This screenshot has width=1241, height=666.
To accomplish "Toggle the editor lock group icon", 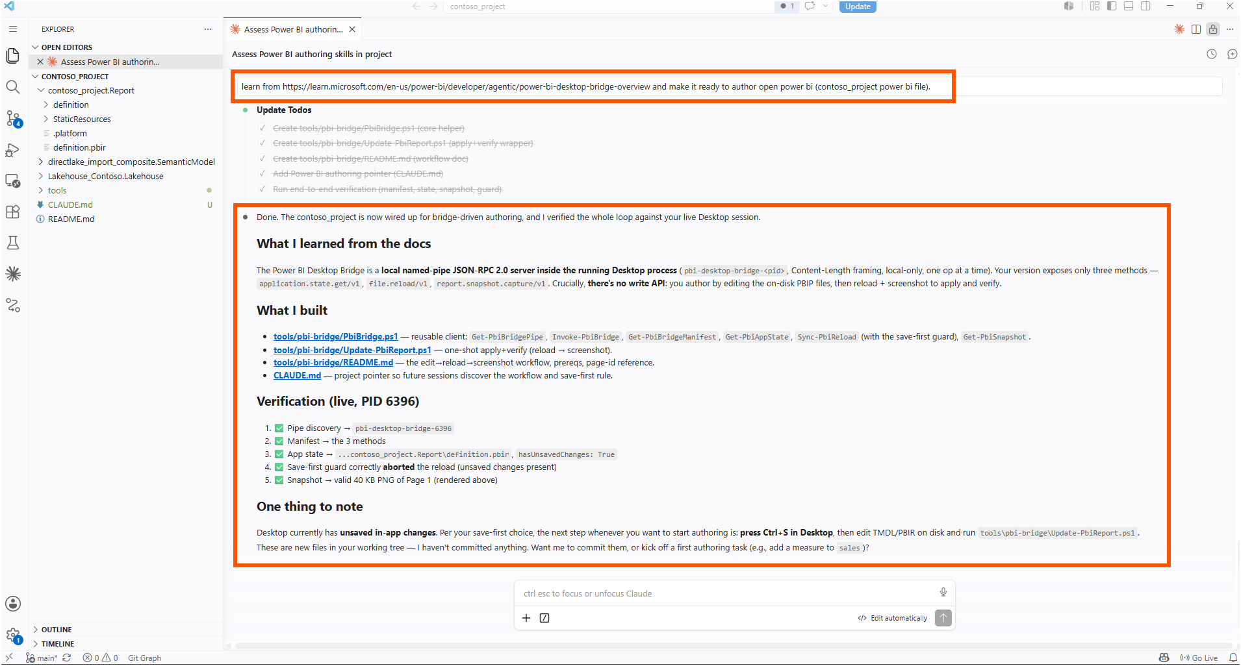I will tap(1213, 29).
